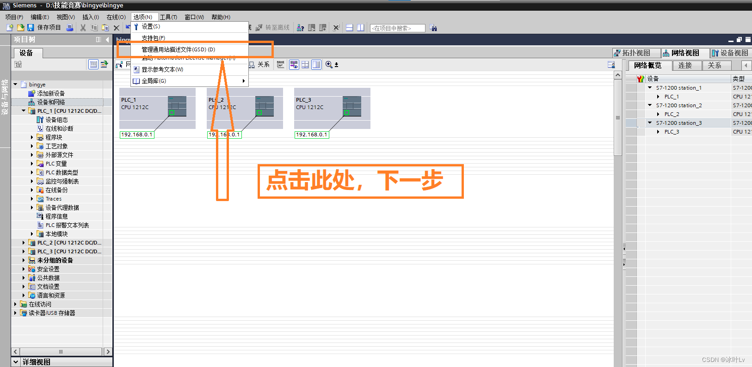This screenshot has width=752, height=367.
Task: Click the split editor horizontally icon
Action: (350, 28)
